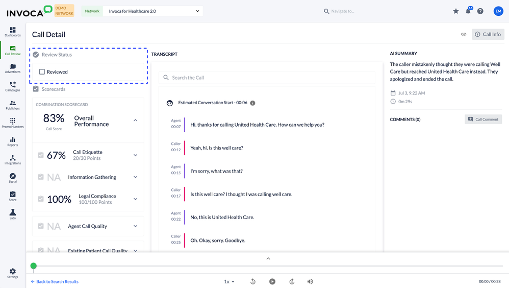The height and width of the screenshot is (288, 509).
Task: Open the 1x playback speed dropdown
Action: [x=229, y=281]
